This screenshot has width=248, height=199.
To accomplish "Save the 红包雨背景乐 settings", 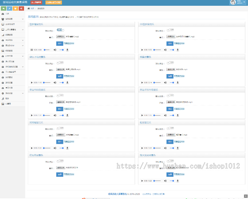I will pyautogui.click(x=60, y=175).
